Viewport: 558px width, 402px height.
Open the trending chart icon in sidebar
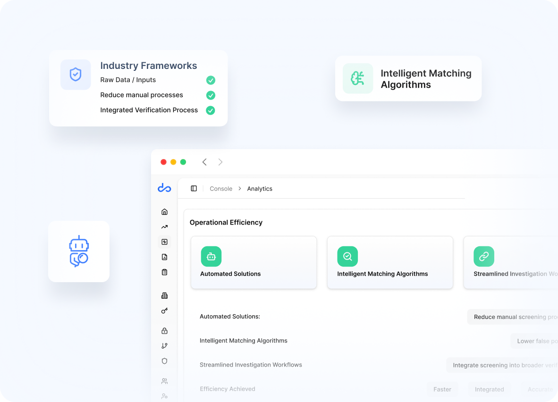pyautogui.click(x=164, y=227)
